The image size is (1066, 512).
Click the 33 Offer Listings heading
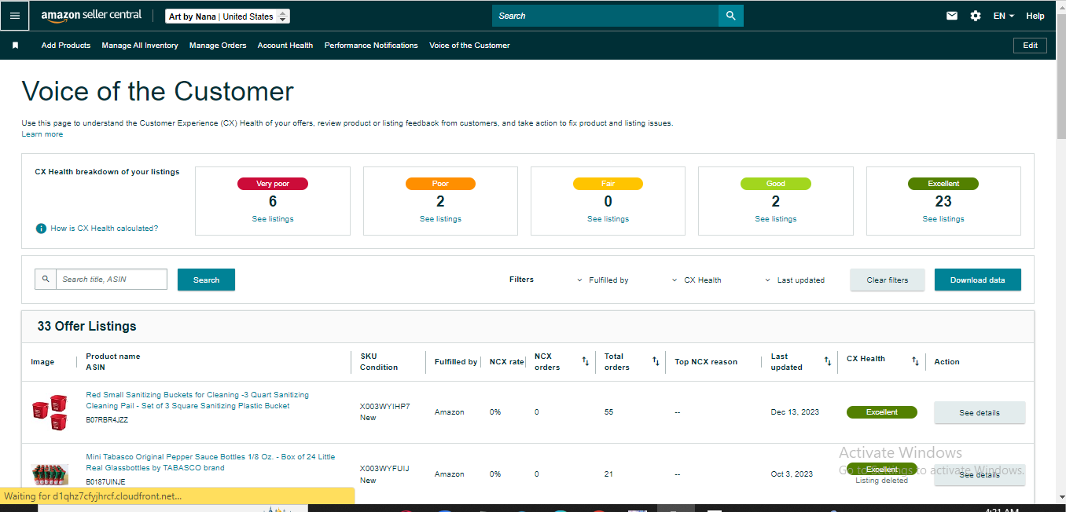tap(86, 326)
